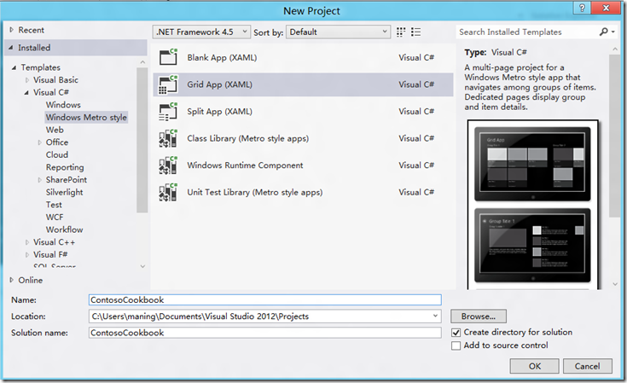Image resolution: width=627 pixels, height=383 pixels.
Task: Collapse the Templates tree node
Action: click(x=14, y=67)
